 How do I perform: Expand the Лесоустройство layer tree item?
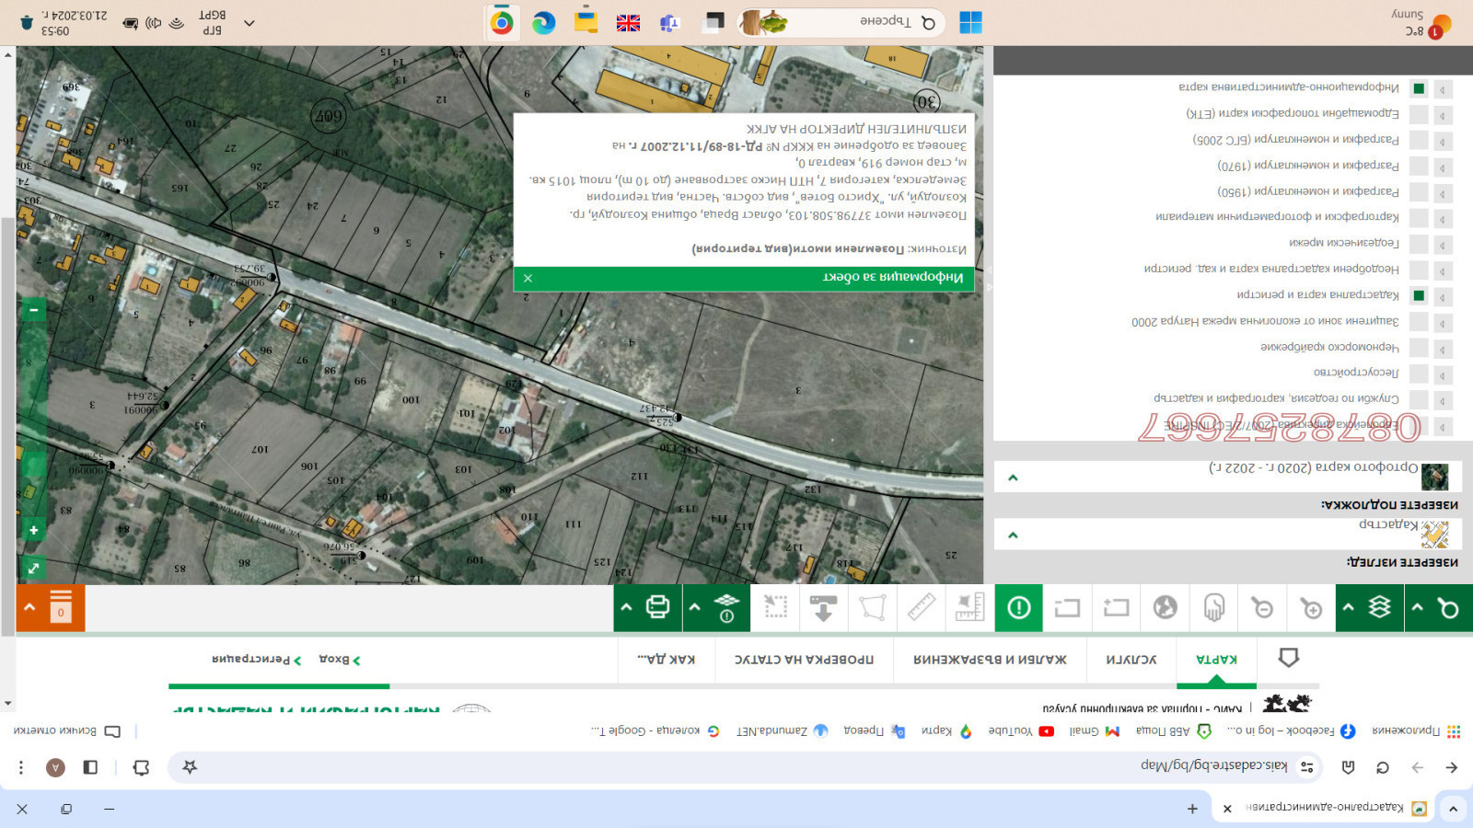click(x=1441, y=375)
